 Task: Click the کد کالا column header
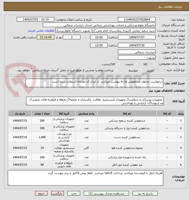[x=167, y=114]
